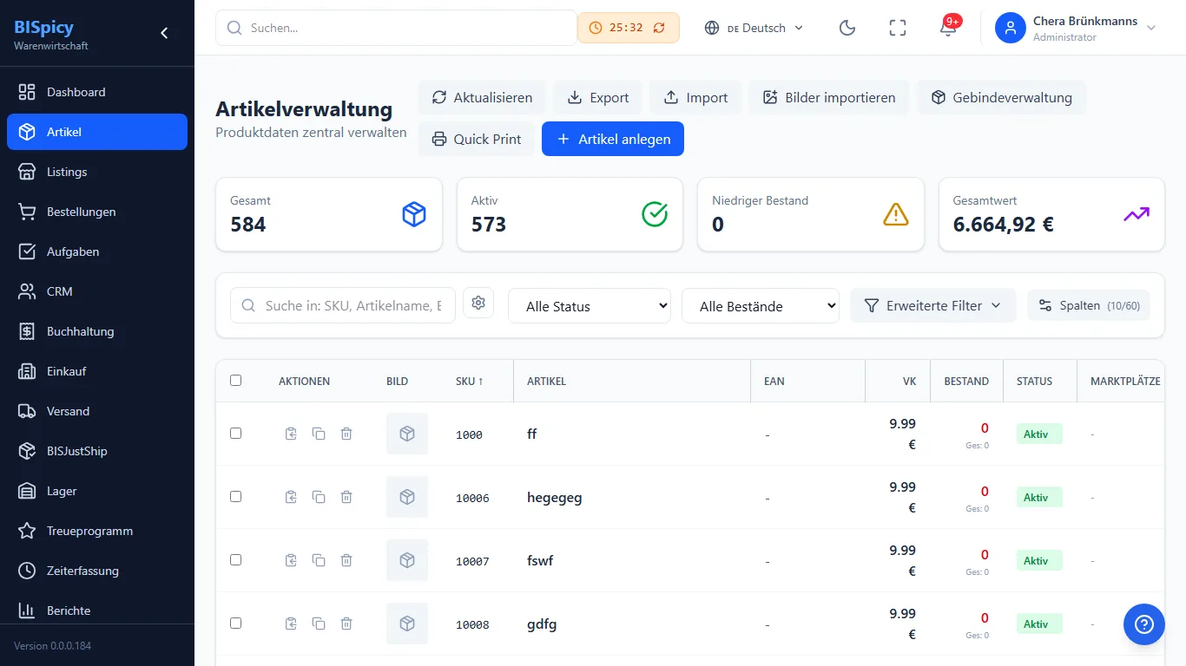The width and height of the screenshot is (1186, 666).
Task: Sort by the ARTIKEL column header
Action: pyautogui.click(x=546, y=381)
